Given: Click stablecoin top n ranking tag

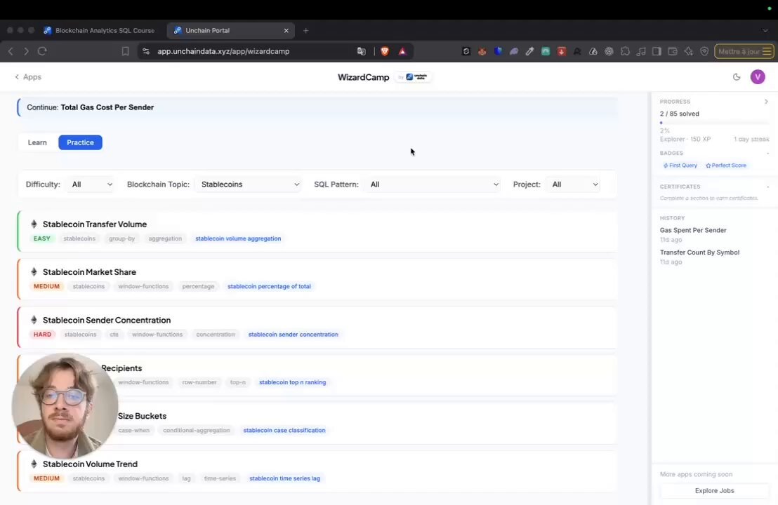Looking at the screenshot, I should click(x=292, y=382).
